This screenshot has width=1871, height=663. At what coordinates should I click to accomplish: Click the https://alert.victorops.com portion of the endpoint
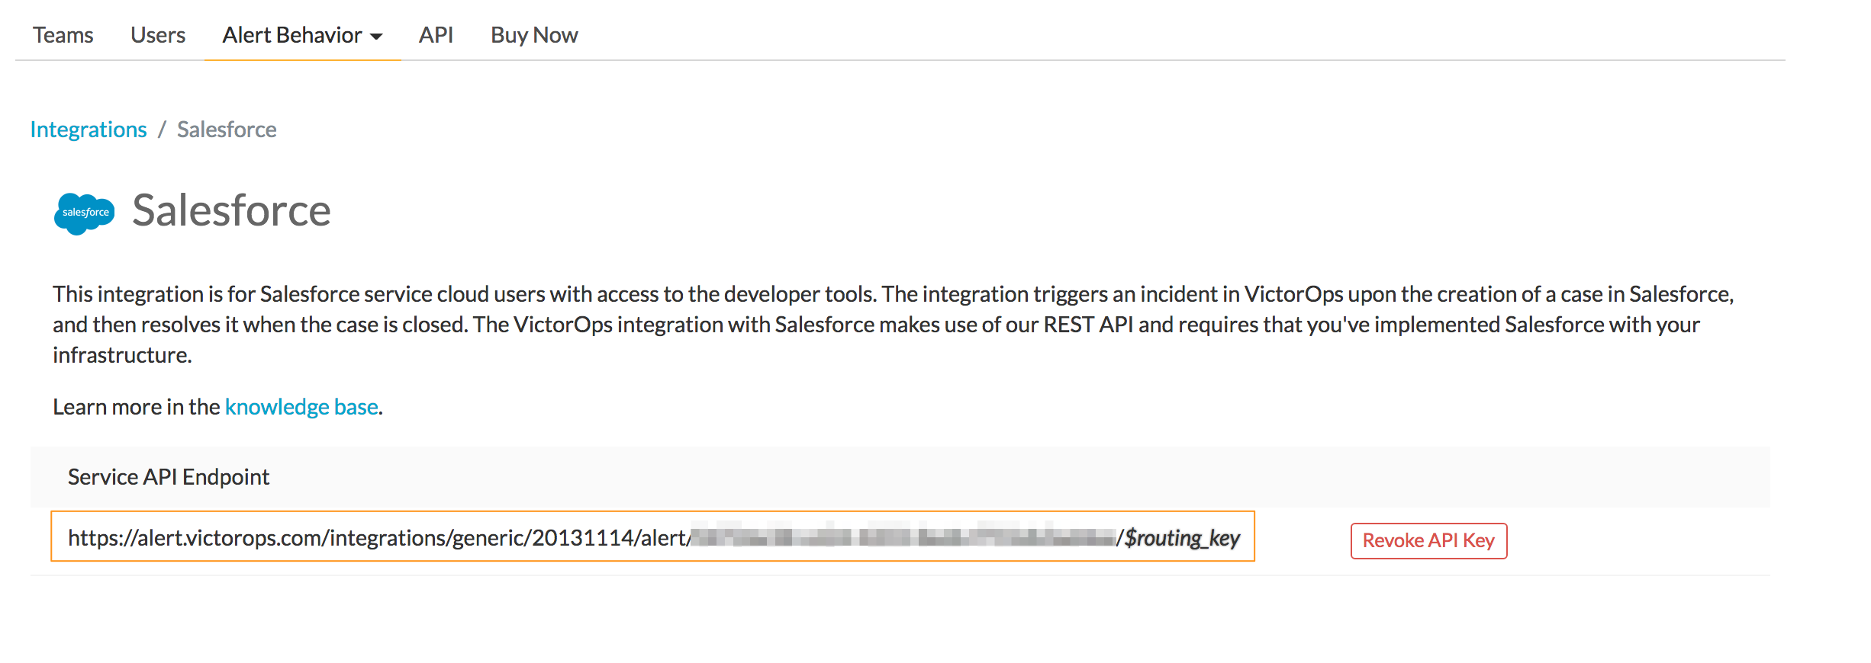tap(196, 538)
